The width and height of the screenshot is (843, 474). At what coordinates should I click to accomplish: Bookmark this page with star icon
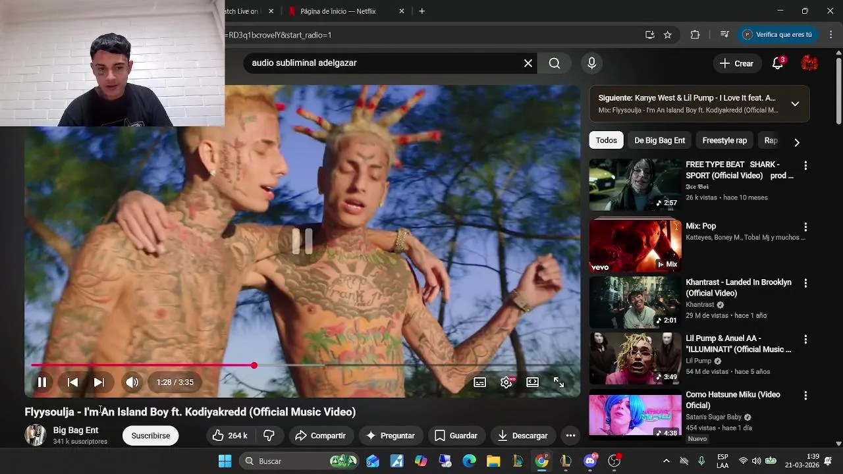tap(668, 35)
